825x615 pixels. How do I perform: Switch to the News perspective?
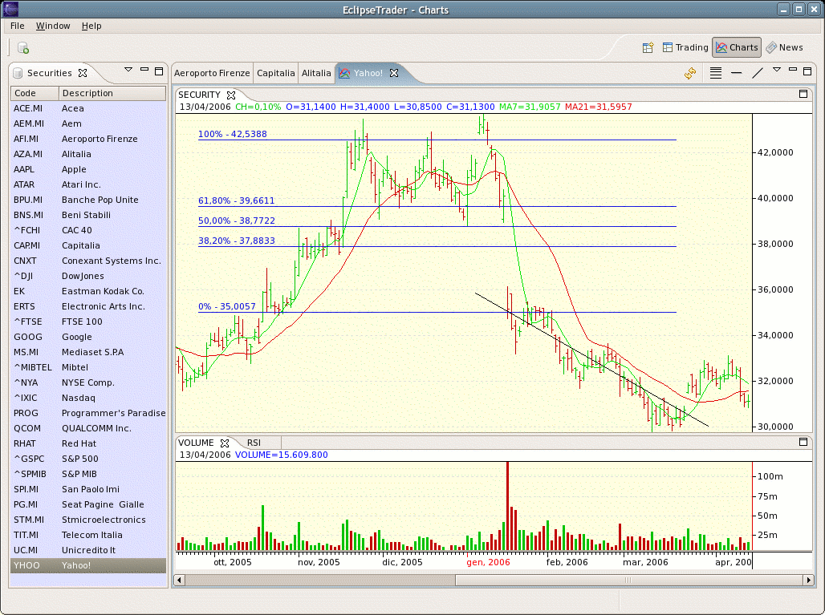tap(784, 47)
